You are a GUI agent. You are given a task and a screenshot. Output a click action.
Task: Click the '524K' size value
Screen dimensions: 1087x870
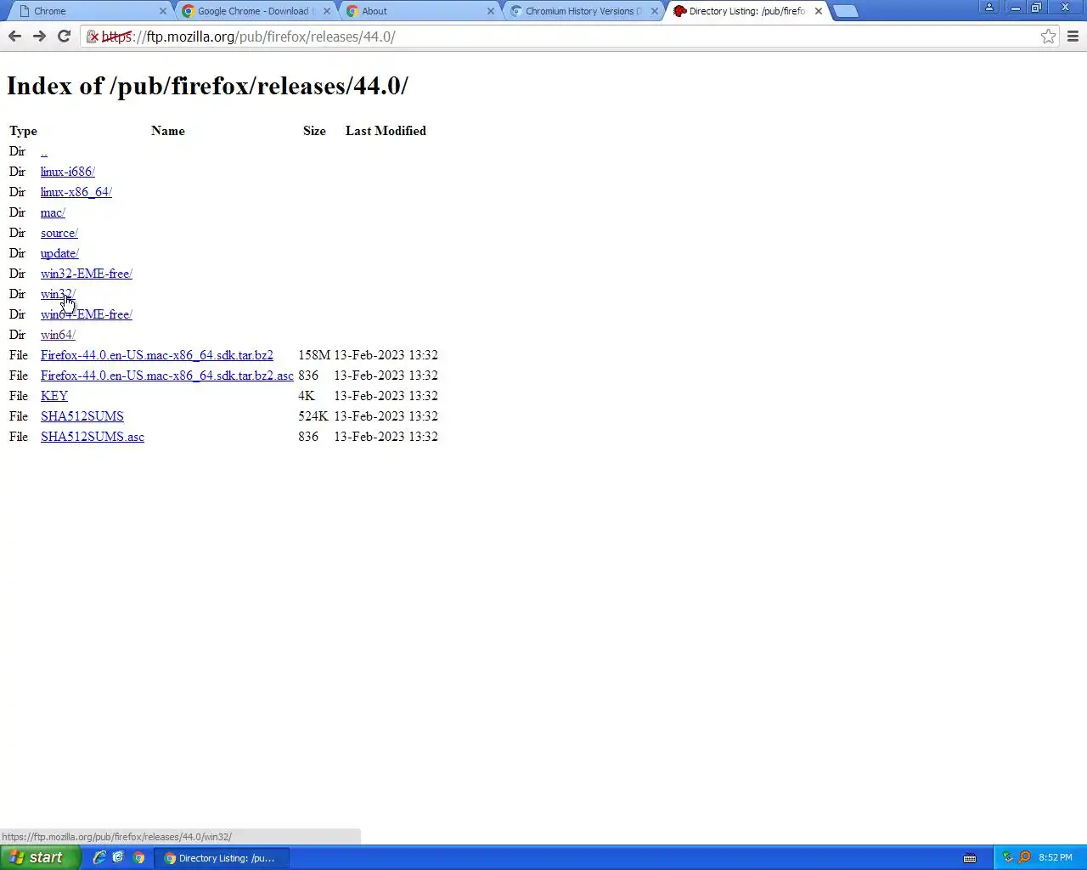pos(313,416)
